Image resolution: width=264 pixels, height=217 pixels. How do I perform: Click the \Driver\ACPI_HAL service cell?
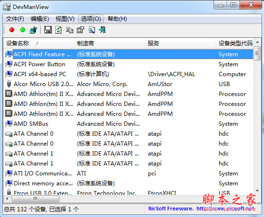click(171, 74)
